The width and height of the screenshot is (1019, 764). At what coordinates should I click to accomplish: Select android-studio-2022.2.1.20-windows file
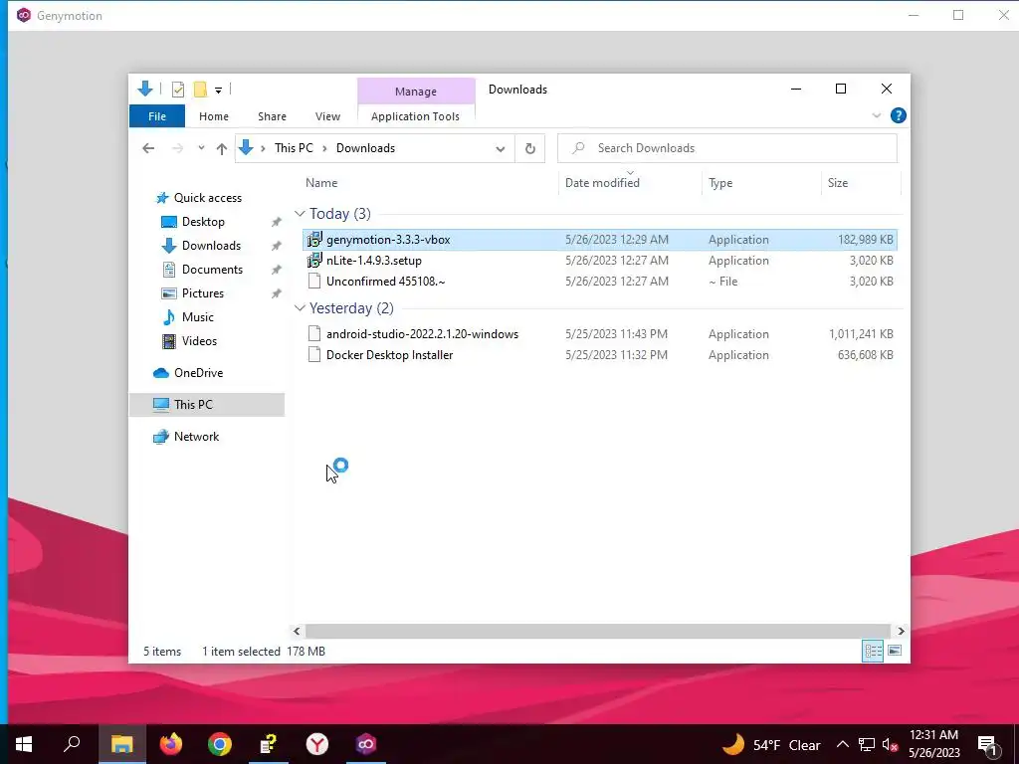click(x=600, y=334)
